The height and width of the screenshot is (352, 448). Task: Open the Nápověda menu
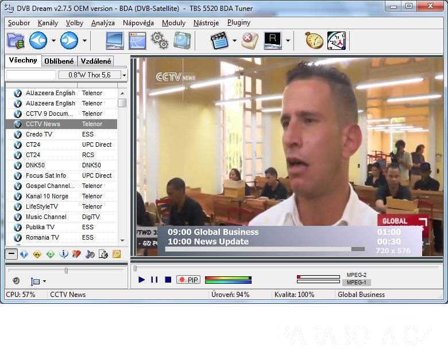tap(138, 23)
